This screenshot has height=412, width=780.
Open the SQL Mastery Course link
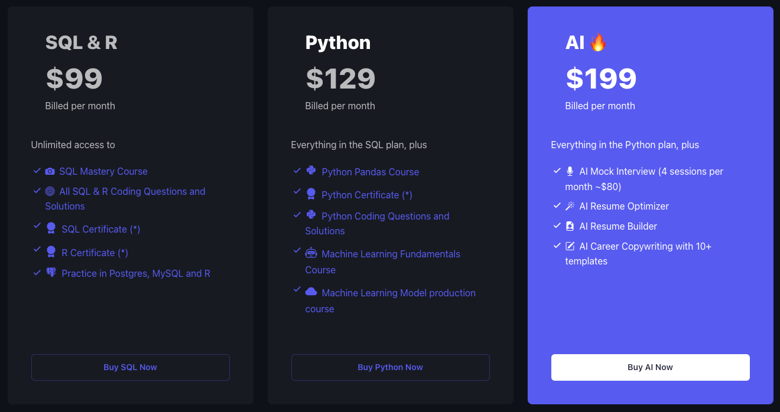tap(103, 171)
